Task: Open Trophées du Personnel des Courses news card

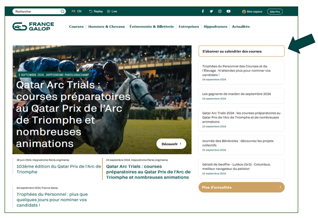Action: tap(242, 73)
